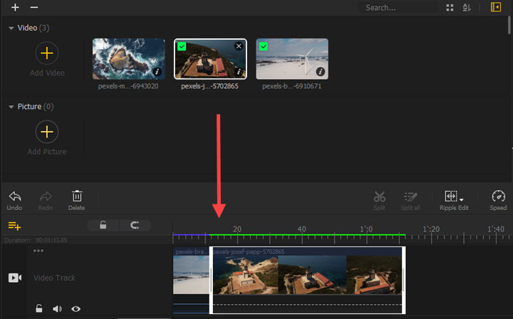Collapse the Picture (0) section
The width and height of the screenshot is (513, 319).
tap(11, 107)
